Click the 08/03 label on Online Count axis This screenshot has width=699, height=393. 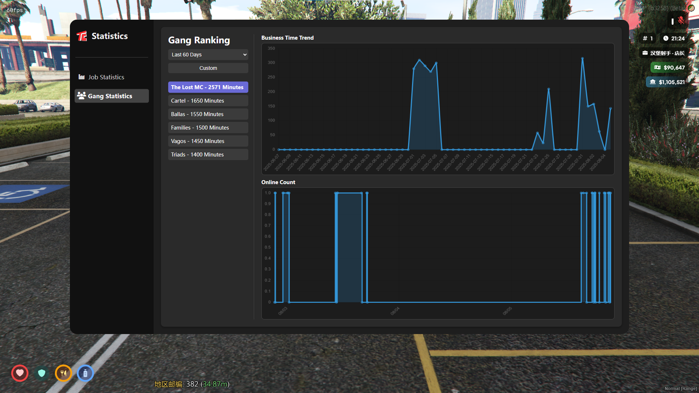(283, 311)
